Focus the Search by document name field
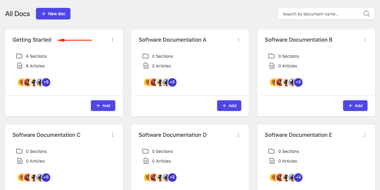 326,14
